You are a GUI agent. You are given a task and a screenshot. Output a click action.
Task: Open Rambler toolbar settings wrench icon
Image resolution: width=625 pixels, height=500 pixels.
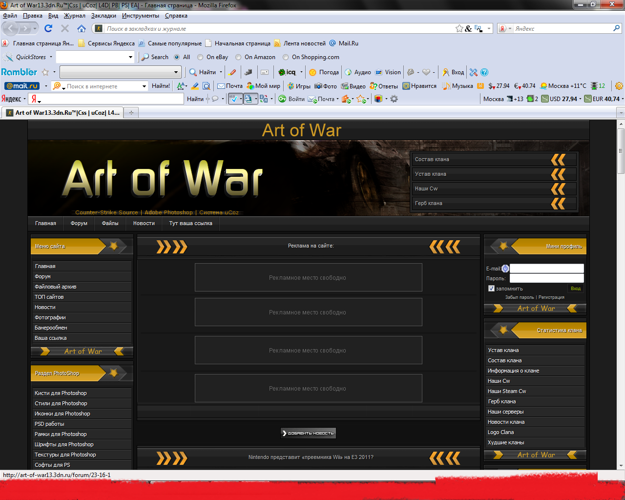point(473,72)
